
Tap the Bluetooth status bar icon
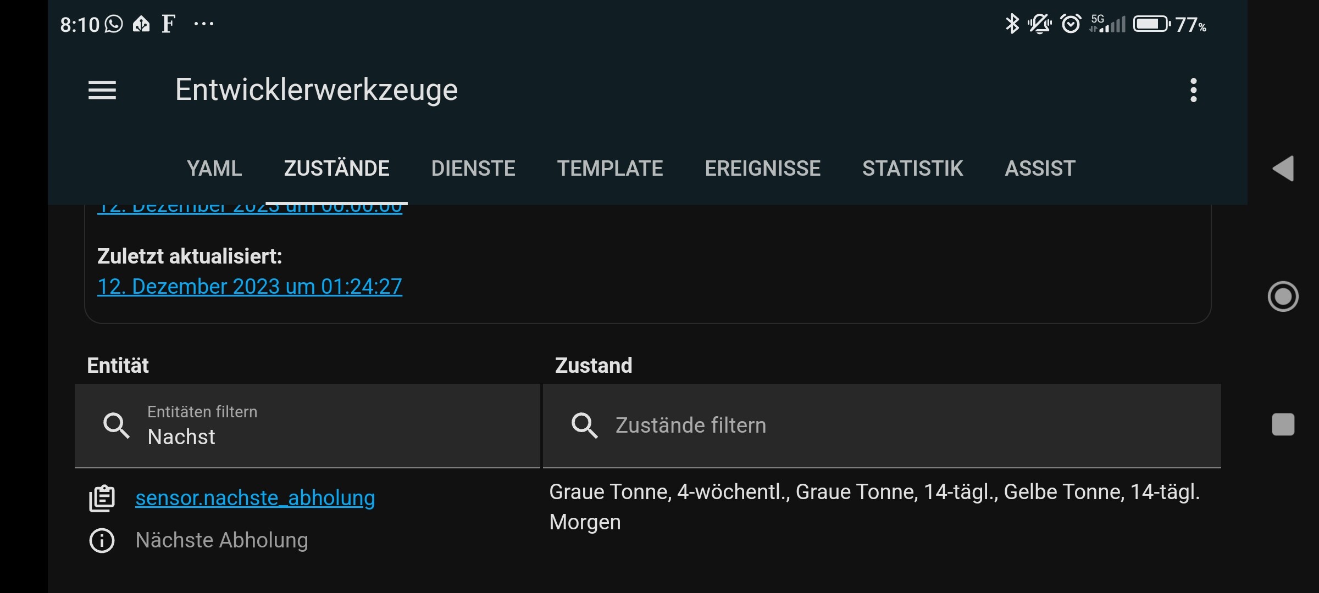(1012, 24)
